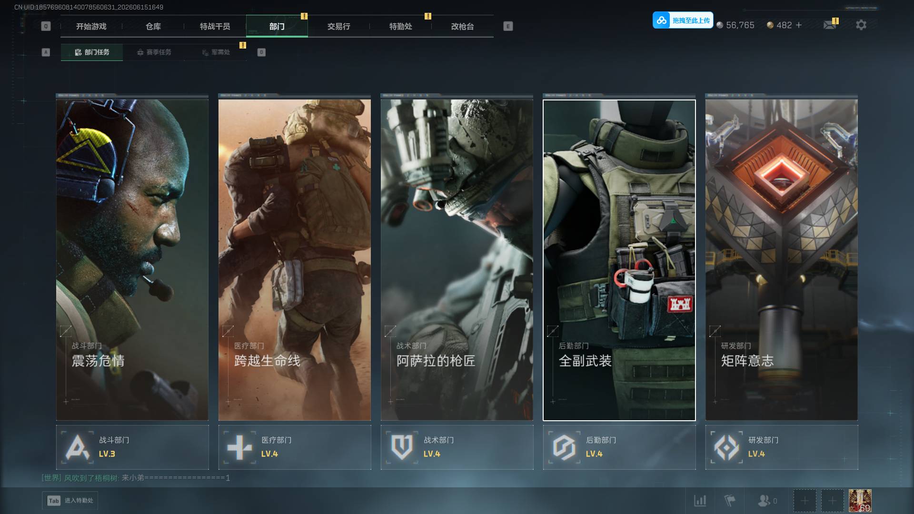Click the plus icon next to 482
914x514 pixels.
pyautogui.click(x=799, y=25)
